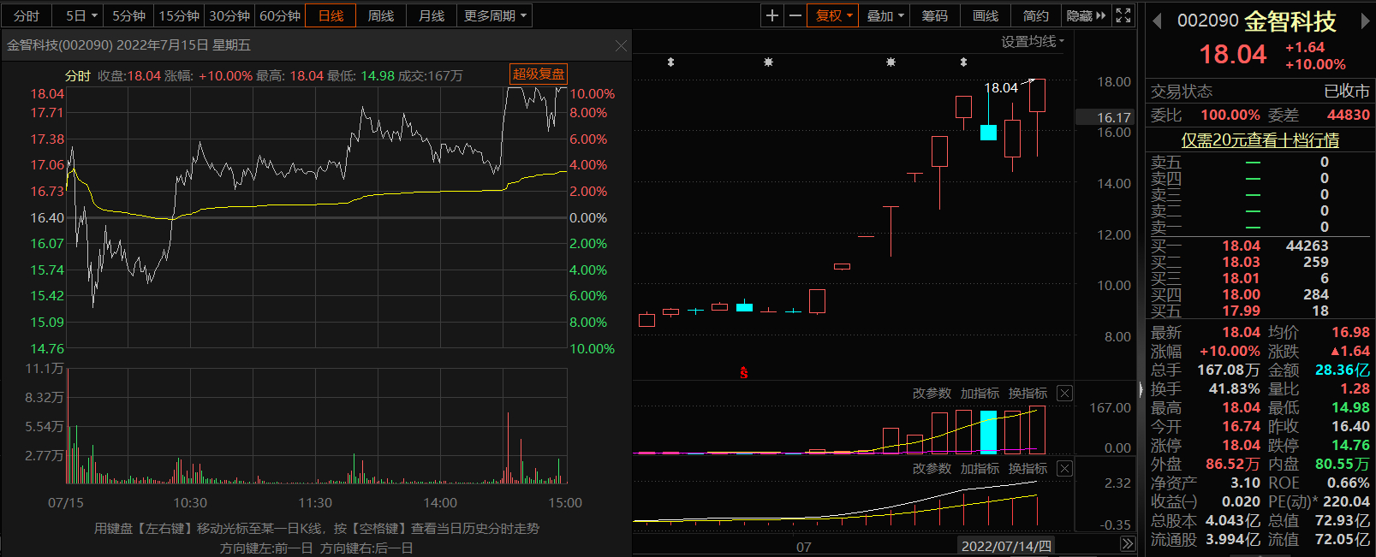Click 换指标 on the volume panel

pos(1028,394)
